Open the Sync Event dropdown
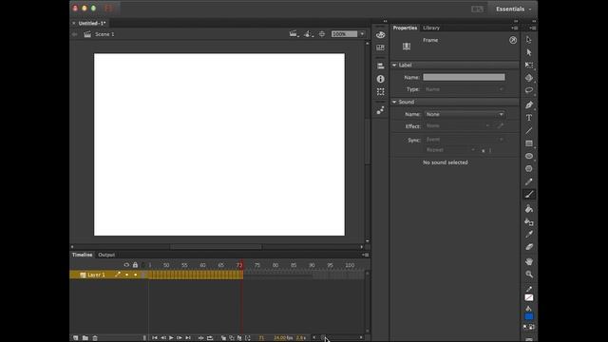The width and height of the screenshot is (608, 342). [x=465, y=140]
